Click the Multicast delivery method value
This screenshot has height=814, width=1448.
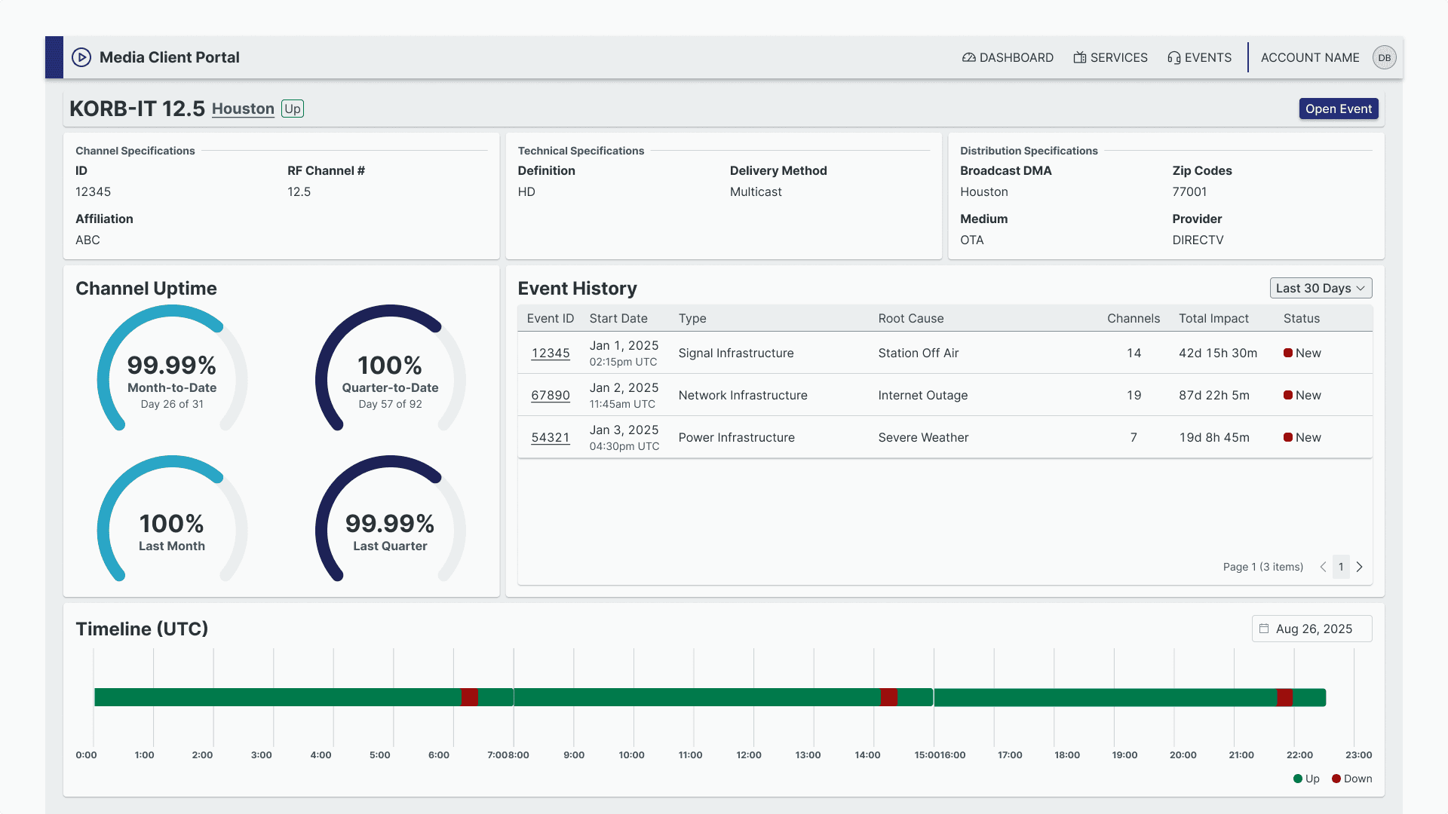click(x=756, y=191)
